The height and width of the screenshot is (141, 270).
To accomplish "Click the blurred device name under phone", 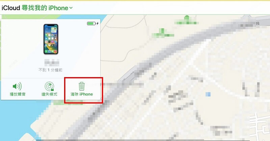I will pyautogui.click(x=52, y=63).
